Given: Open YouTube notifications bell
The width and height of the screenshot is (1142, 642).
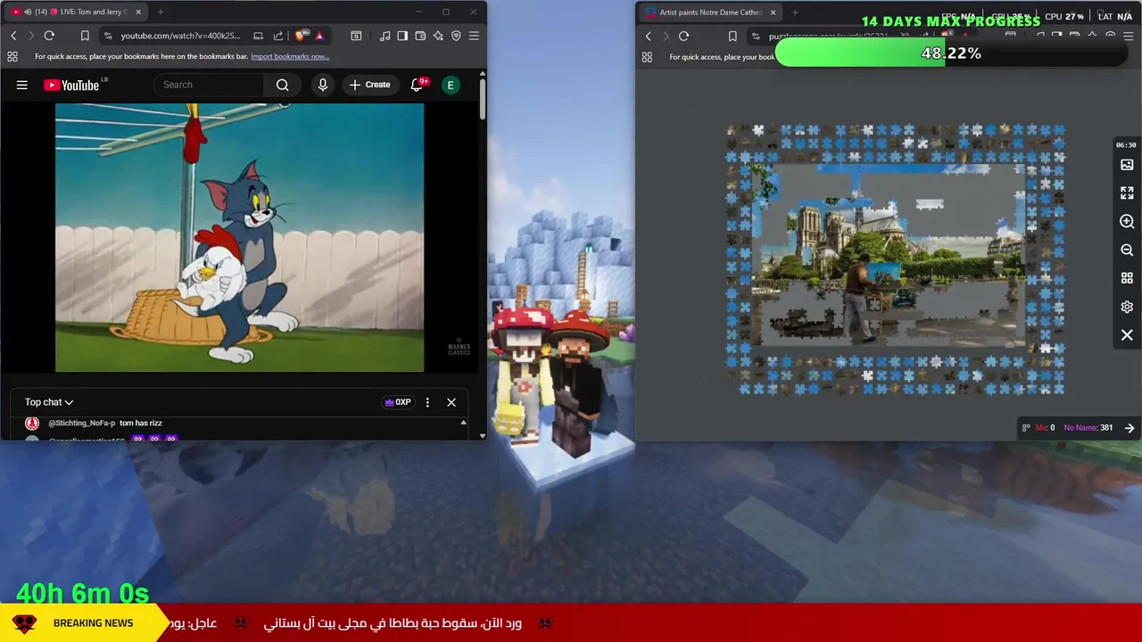Looking at the screenshot, I should click(418, 85).
